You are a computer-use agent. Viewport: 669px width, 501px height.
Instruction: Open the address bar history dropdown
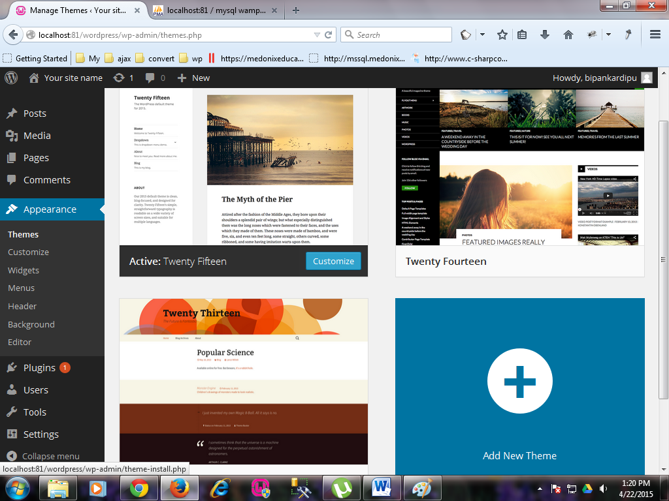click(317, 35)
